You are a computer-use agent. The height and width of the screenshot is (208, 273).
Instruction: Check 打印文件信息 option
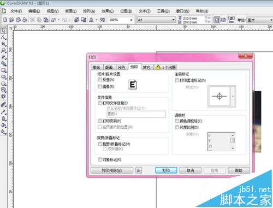[99, 103]
